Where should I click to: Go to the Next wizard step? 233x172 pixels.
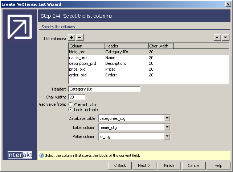pos(144,165)
